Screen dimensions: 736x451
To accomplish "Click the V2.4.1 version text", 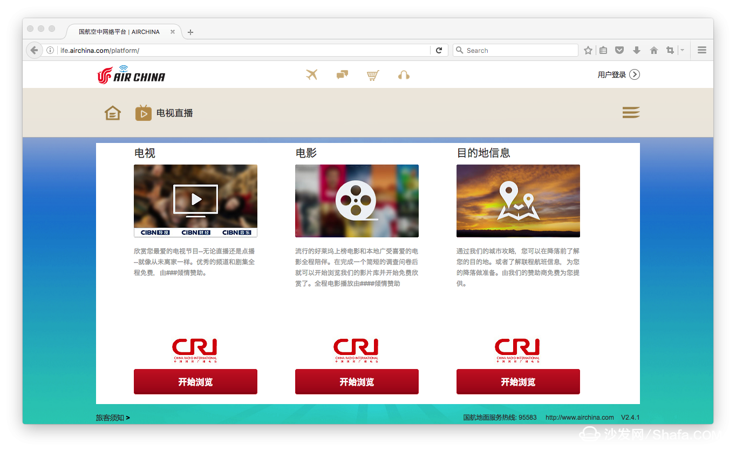I will point(630,418).
